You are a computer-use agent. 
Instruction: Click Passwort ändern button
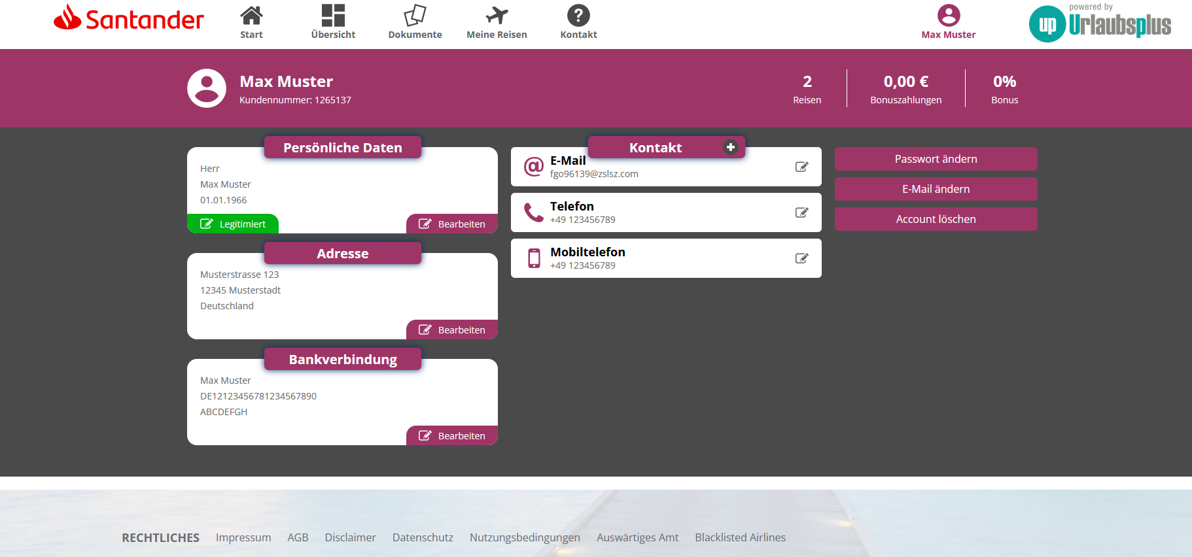click(936, 159)
